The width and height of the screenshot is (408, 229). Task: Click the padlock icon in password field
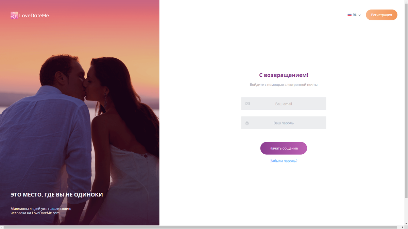[247, 123]
